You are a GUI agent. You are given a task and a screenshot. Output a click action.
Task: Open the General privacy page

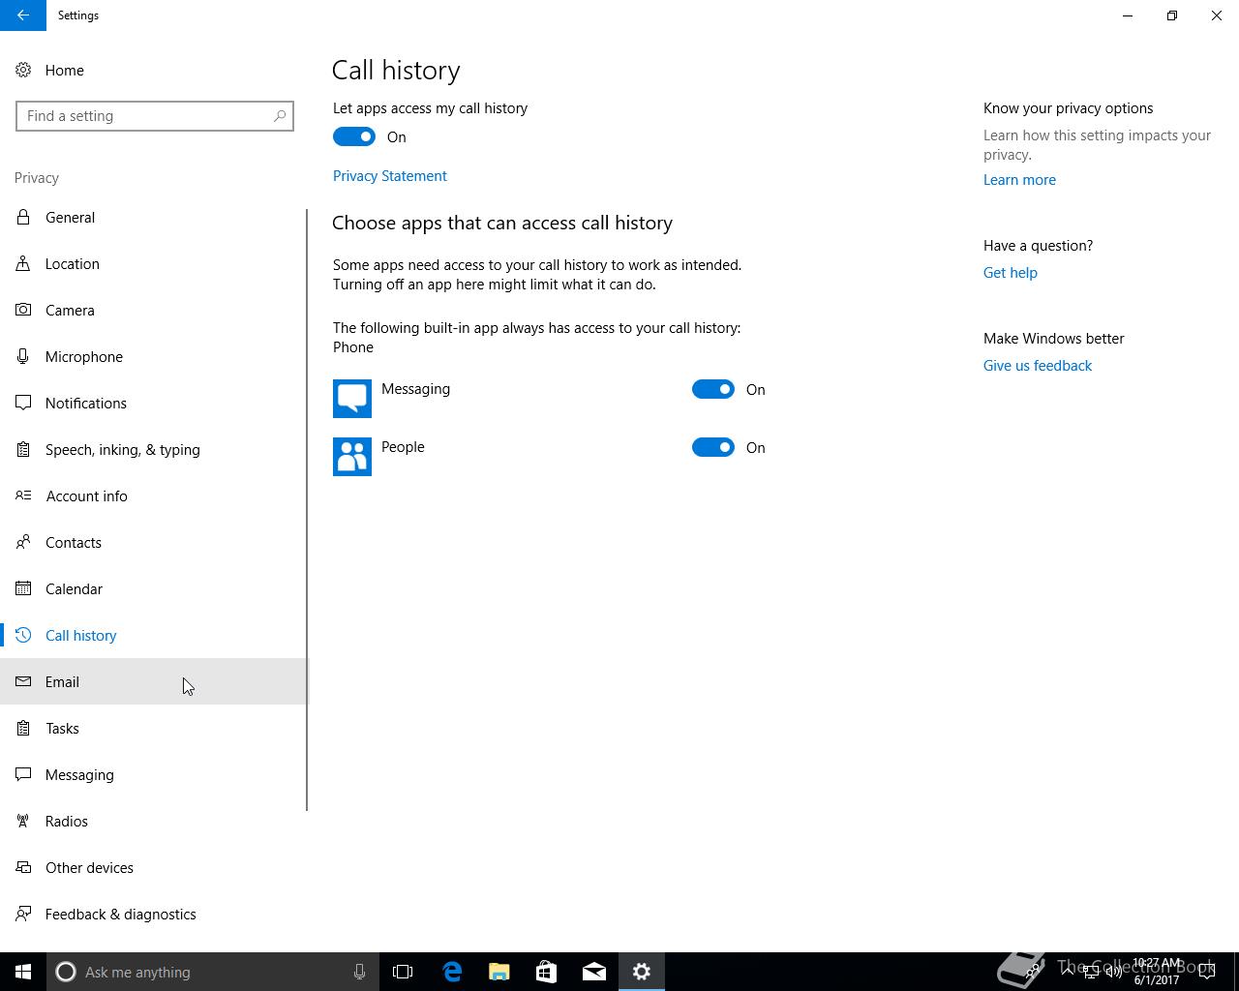coord(153,217)
